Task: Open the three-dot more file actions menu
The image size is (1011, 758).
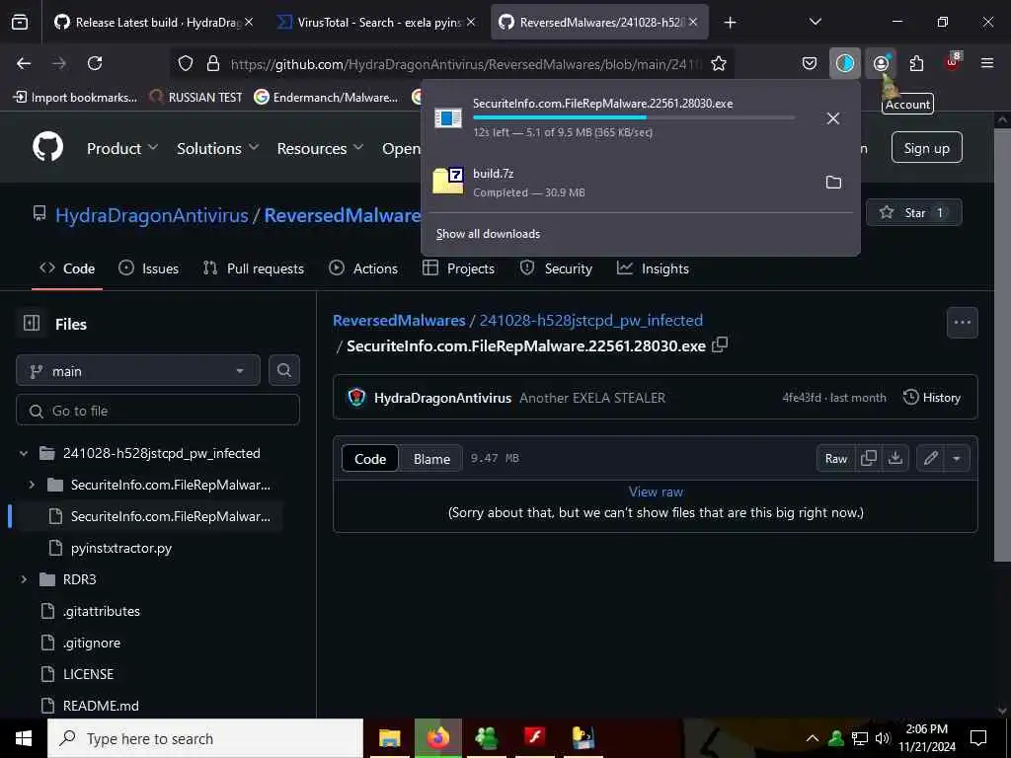Action: coord(962,323)
